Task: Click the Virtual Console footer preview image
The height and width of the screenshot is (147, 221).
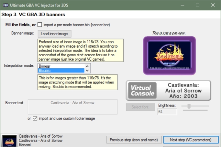Action: pos(169,90)
